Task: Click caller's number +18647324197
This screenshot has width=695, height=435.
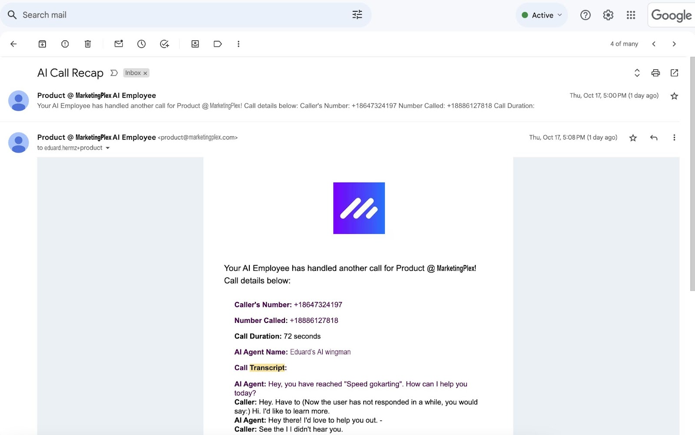Action: click(x=318, y=305)
